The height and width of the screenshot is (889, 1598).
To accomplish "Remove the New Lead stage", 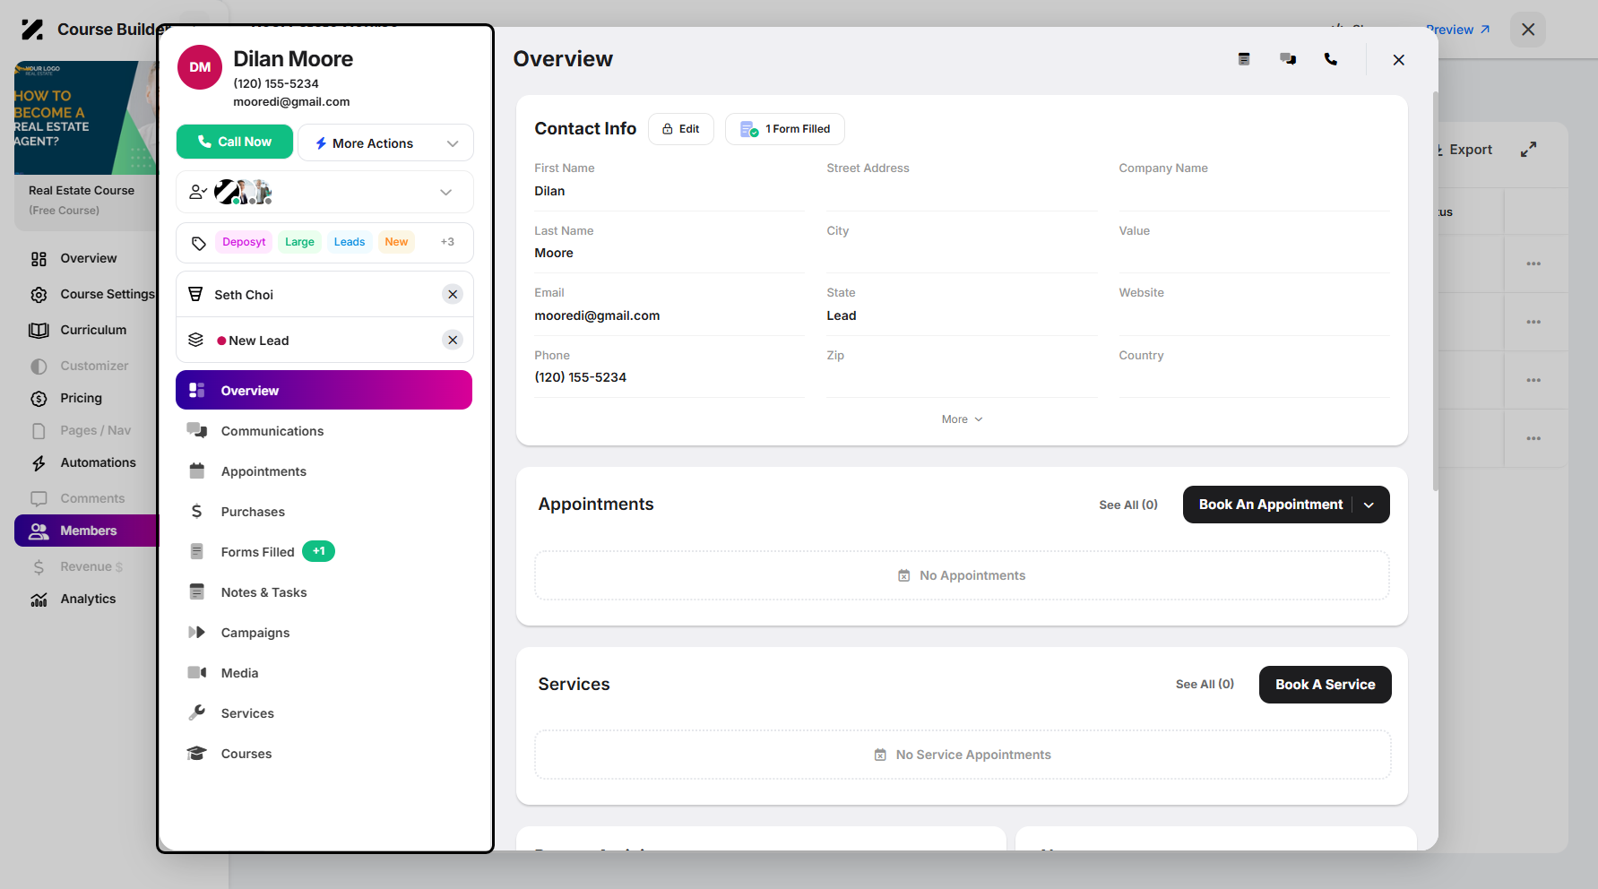I will [x=453, y=341].
